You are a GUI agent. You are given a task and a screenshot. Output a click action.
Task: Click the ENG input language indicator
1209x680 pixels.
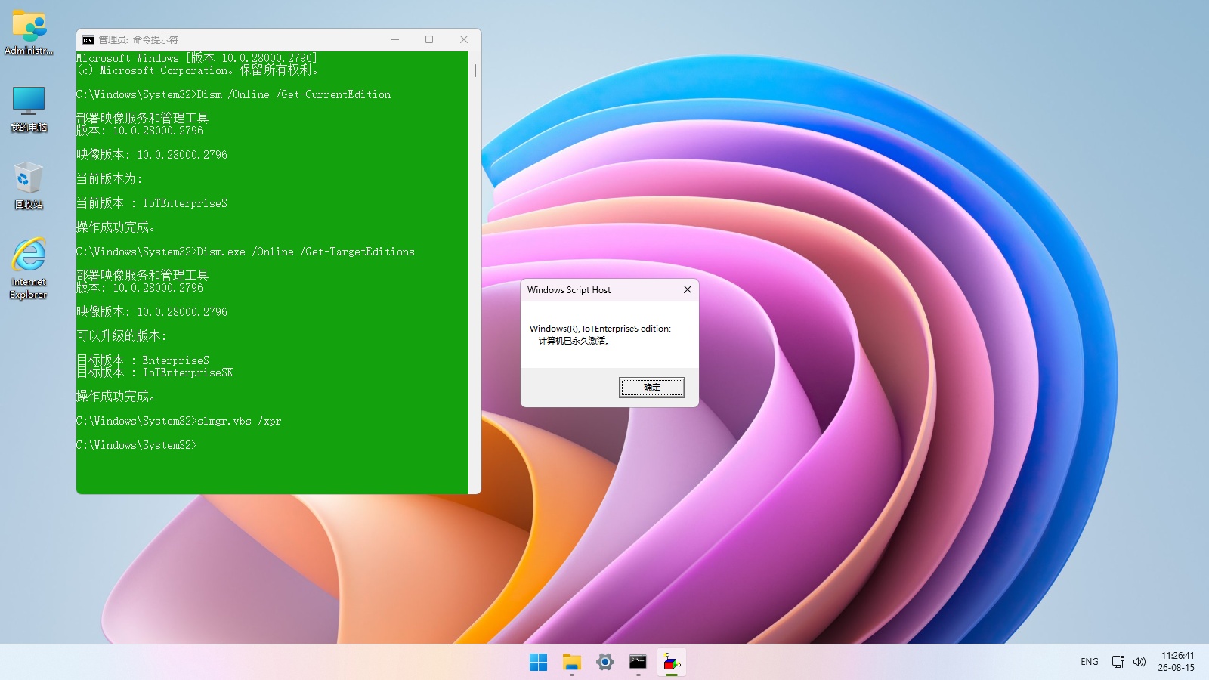pos(1090,662)
